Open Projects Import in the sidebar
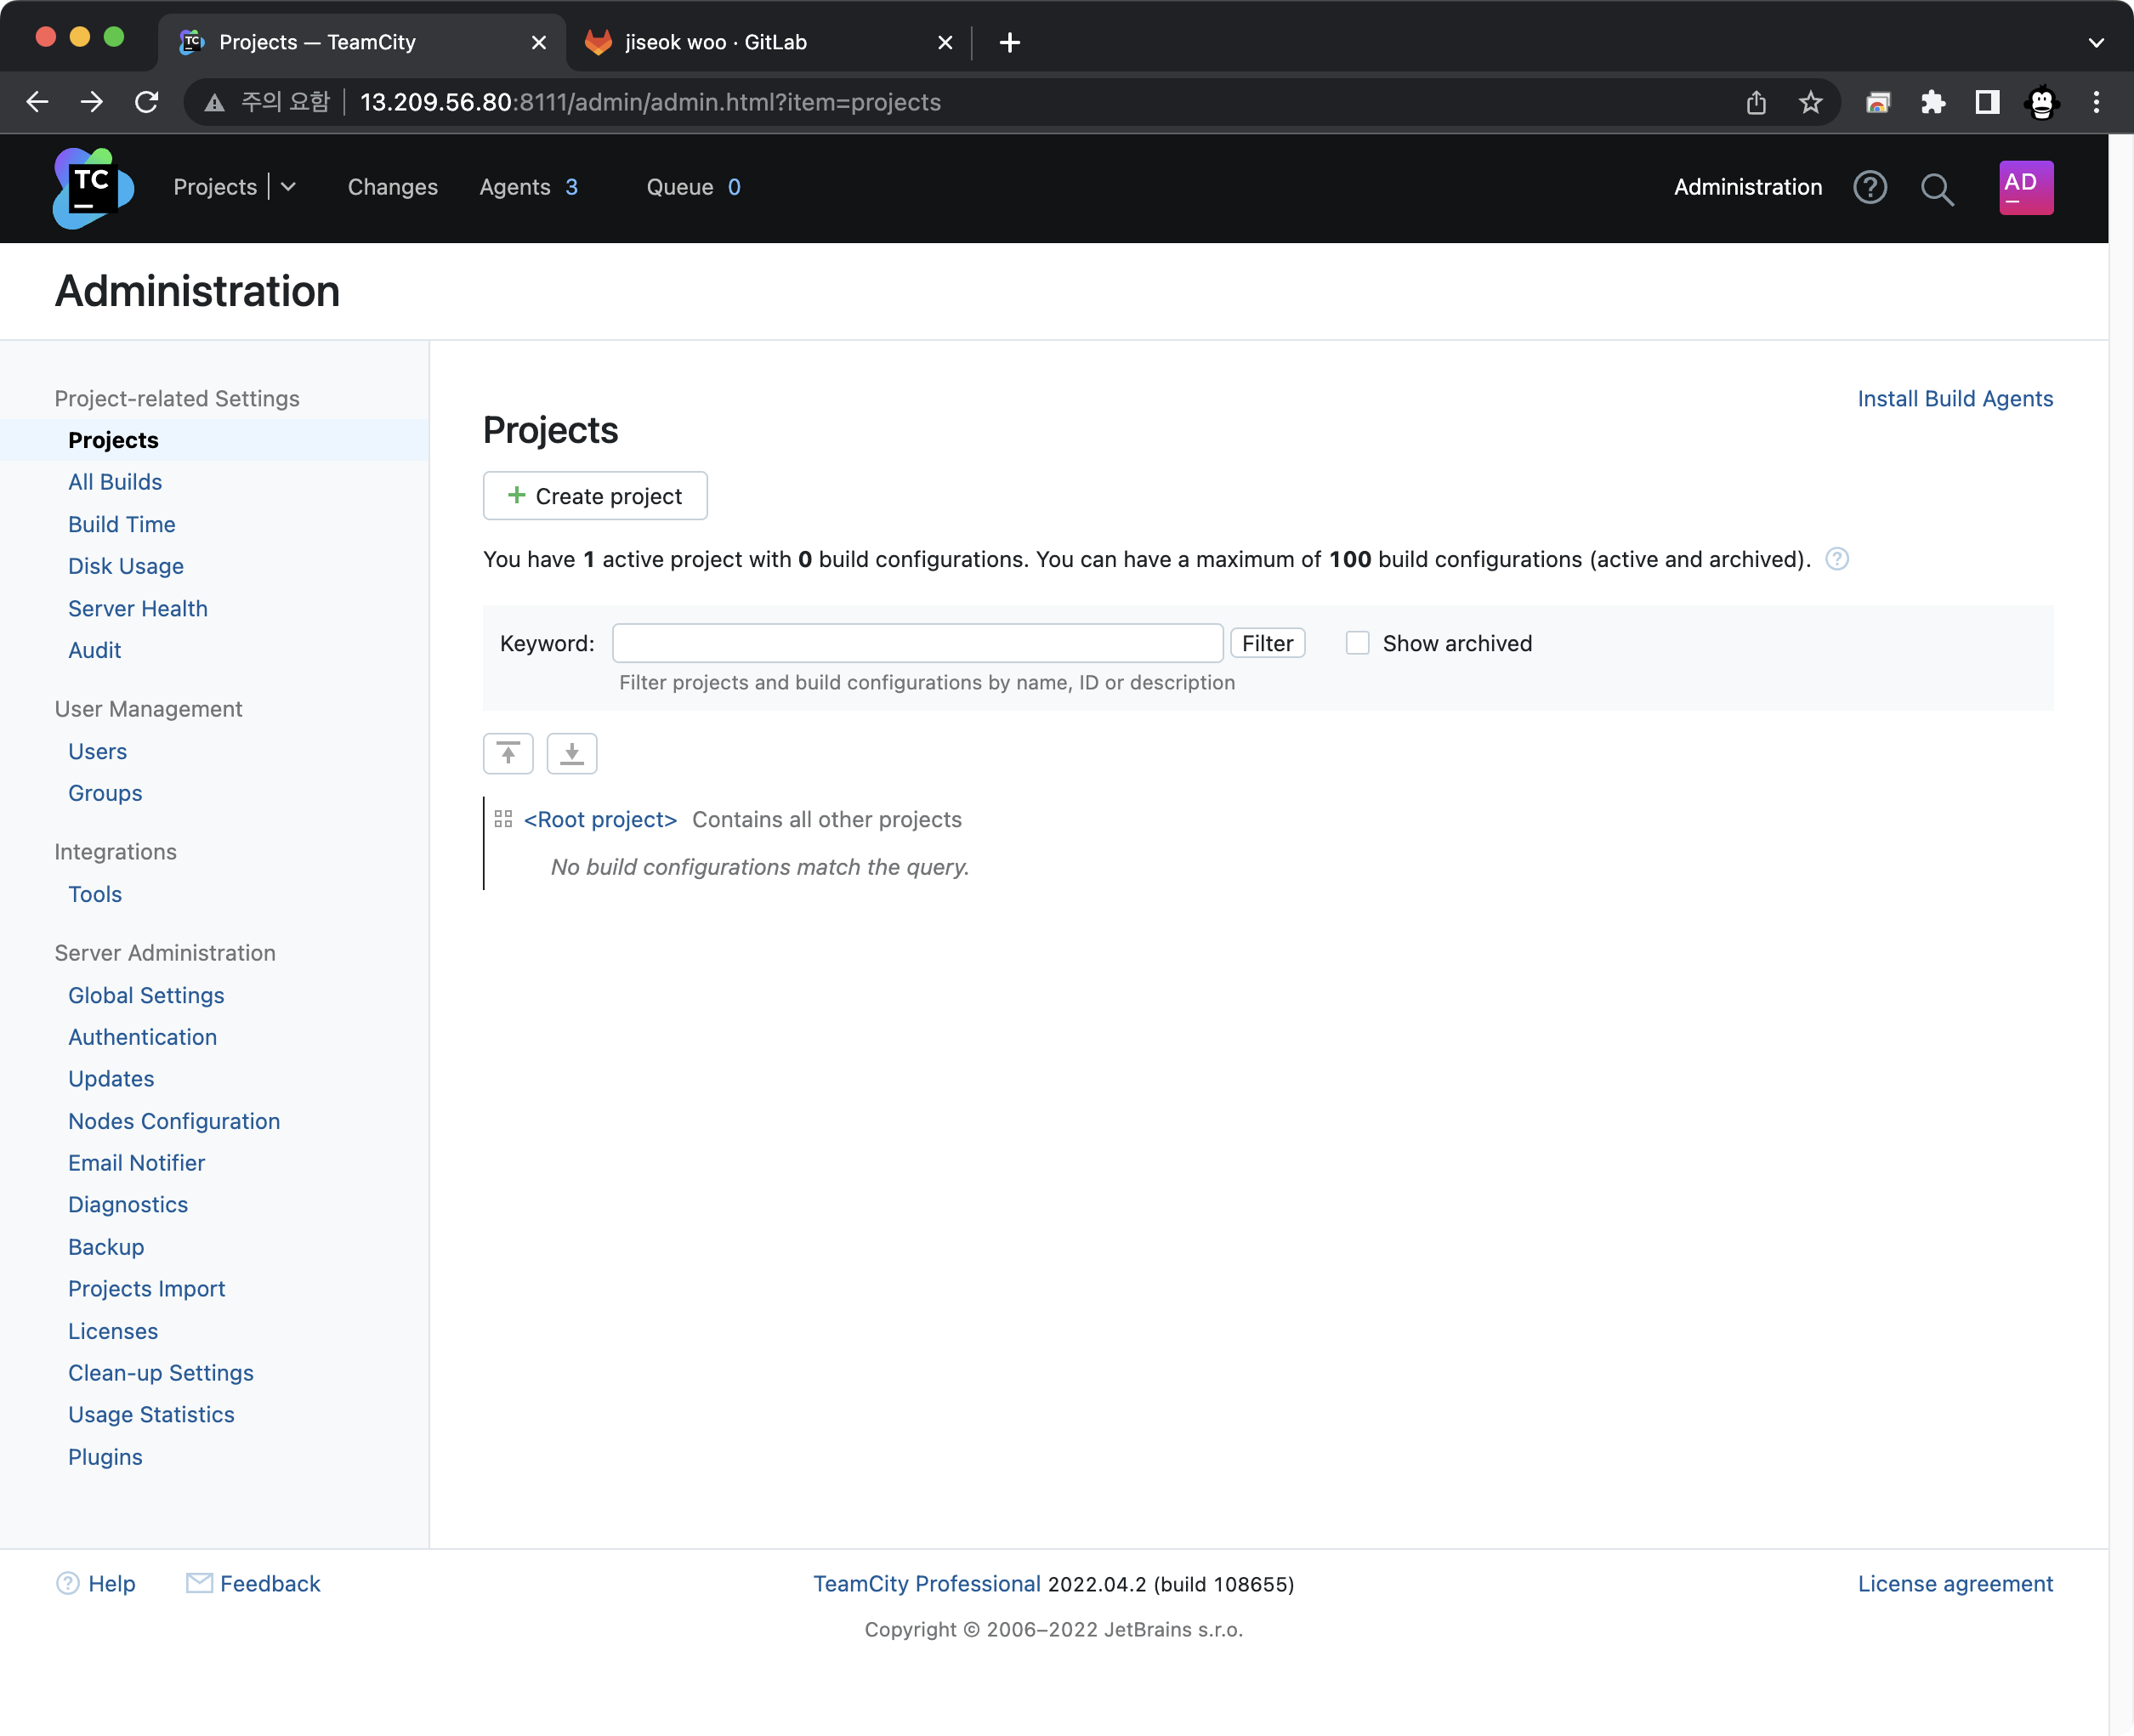This screenshot has width=2134, height=1736. [147, 1288]
